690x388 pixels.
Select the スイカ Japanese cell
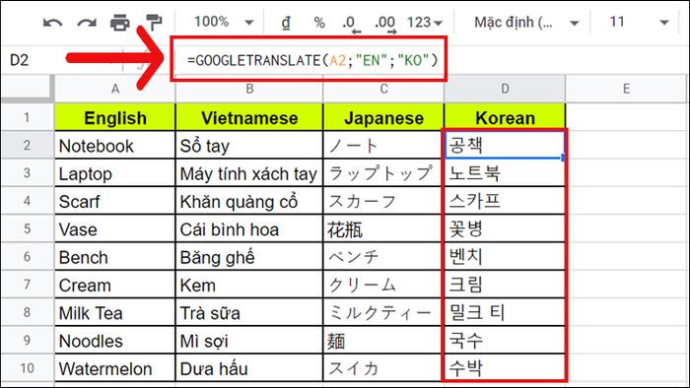point(382,367)
